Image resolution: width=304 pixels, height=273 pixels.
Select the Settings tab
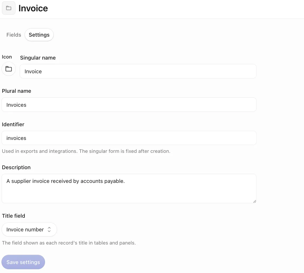[39, 35]
